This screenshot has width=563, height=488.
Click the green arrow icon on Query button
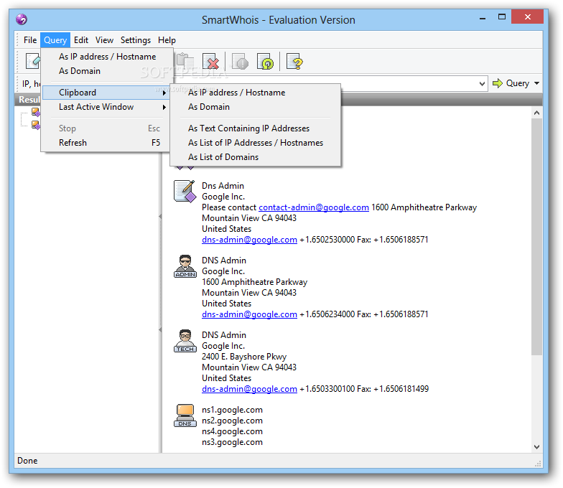[497, 83]
